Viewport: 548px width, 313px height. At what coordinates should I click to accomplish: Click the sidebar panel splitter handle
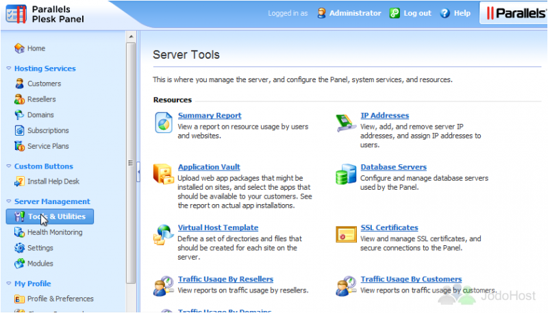[130, 163]
